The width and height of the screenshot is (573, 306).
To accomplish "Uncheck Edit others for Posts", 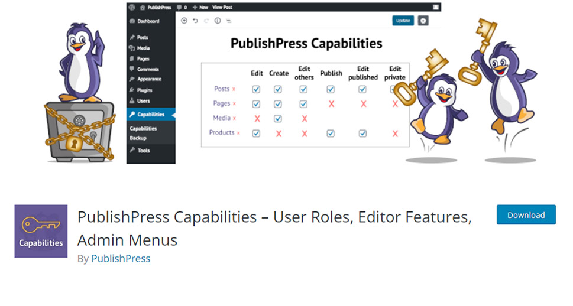I will point(303,89).
